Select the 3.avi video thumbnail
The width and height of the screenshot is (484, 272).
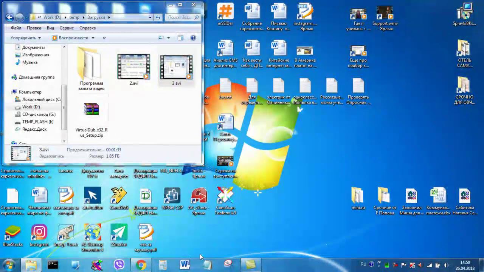(x=176, y=70)
